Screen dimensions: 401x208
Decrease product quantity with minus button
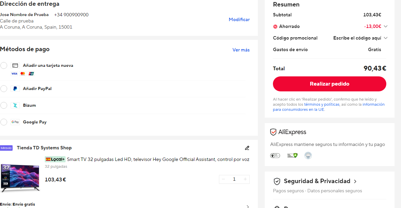click(x=223, y=179)
